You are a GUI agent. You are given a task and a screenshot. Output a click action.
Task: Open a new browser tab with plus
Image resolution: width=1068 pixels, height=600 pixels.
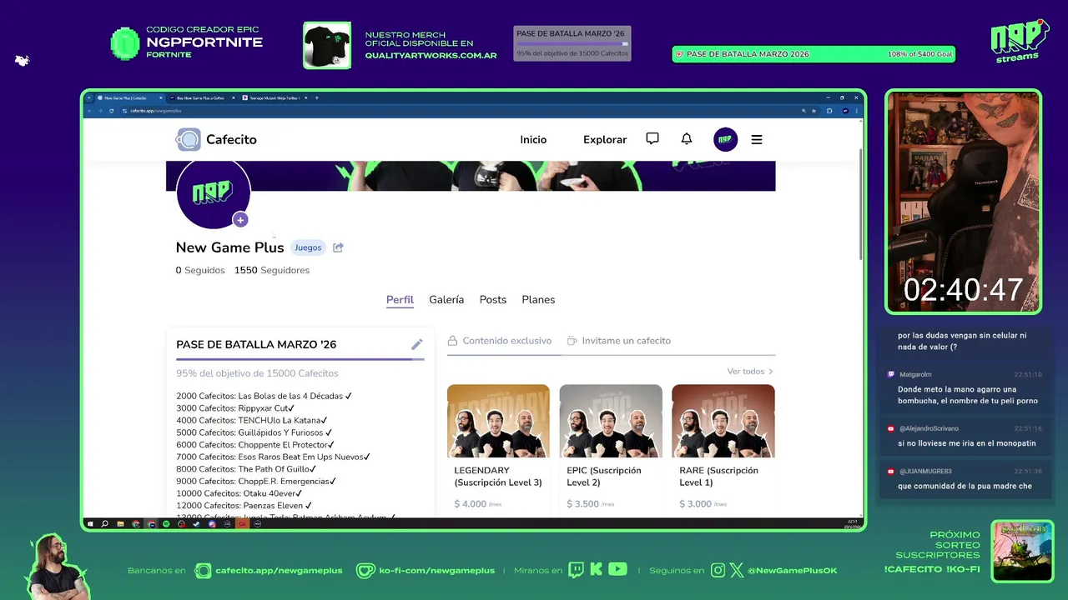click(317, 97)
